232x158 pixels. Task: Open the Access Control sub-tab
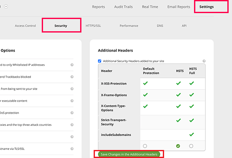coord(25,26)
